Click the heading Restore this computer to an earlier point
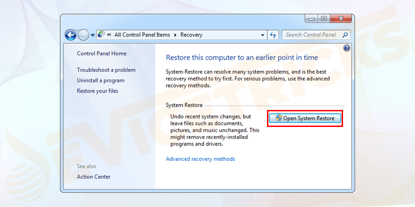415x207 pixels. coord(242,57)
